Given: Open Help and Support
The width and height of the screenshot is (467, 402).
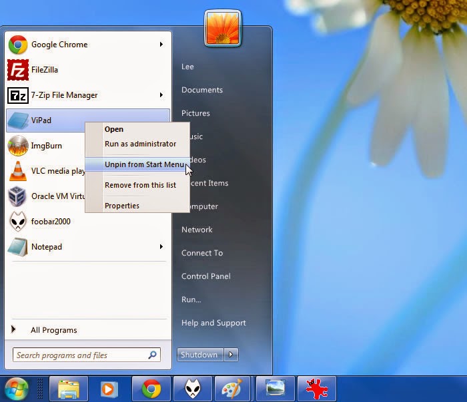Looking at the screenshot, I should (x=213, y=323).
